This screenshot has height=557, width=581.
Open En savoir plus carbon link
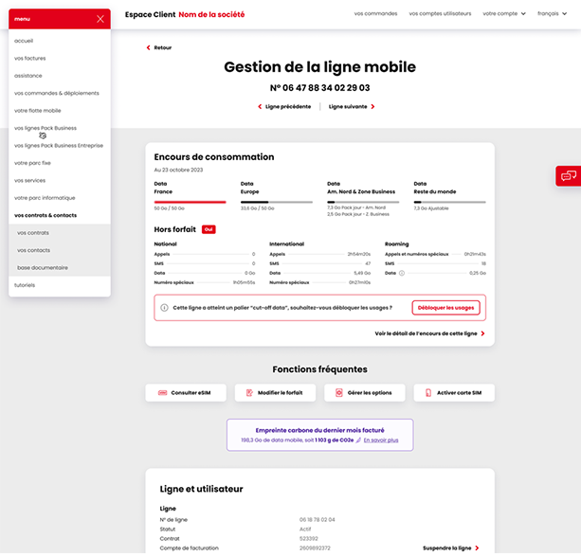(x=381, y=440)
